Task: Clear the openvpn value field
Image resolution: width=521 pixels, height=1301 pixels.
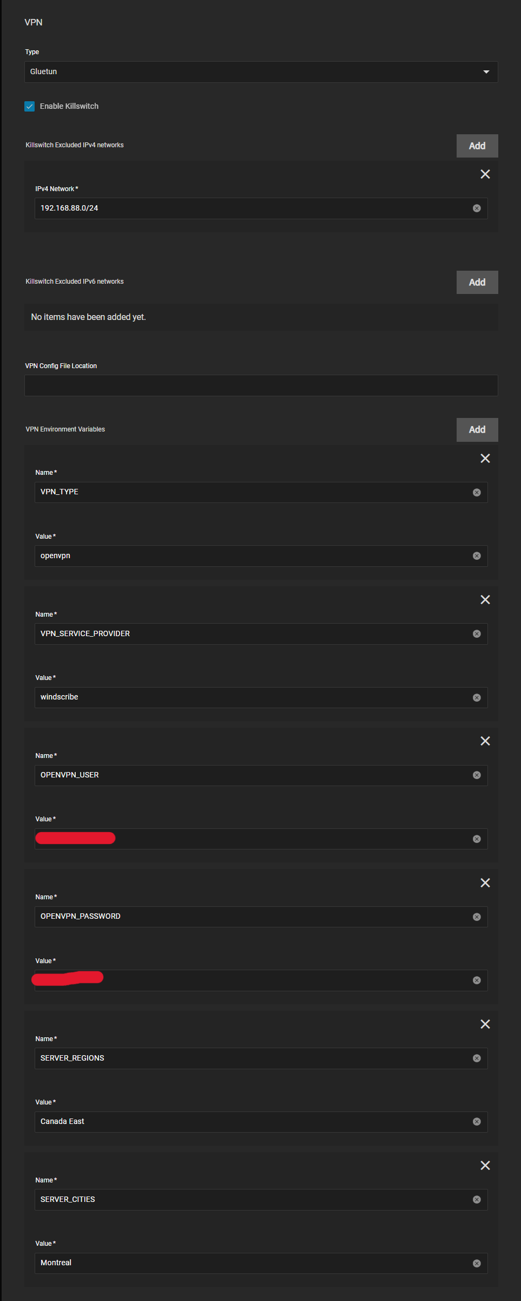Action: 477,556
